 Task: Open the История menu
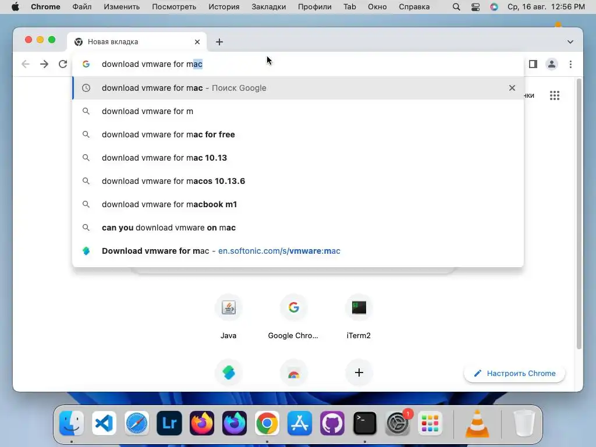[x=224, y=7]
